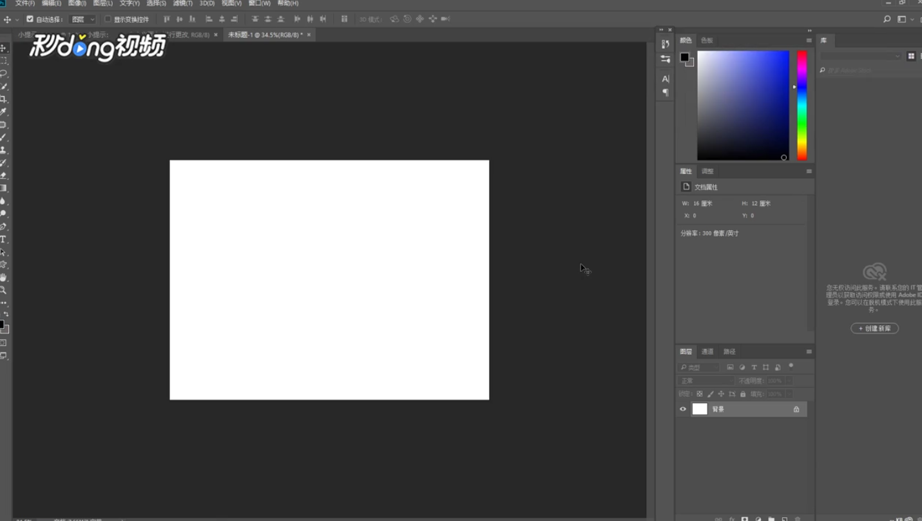Screen dimensions: 922x521
Task: Open the Edit Toolbar three-dots icon
Action: 4,303
